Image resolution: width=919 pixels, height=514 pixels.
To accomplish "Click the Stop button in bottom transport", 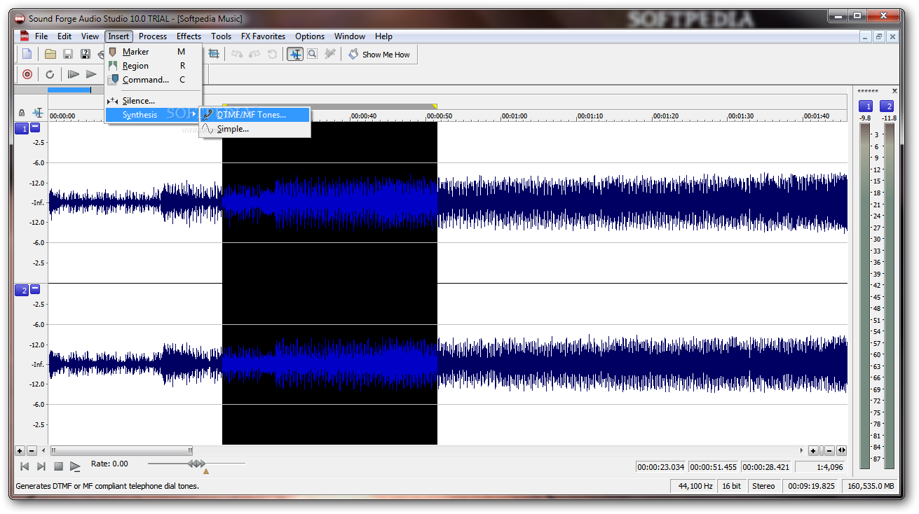I will (59, 466).
